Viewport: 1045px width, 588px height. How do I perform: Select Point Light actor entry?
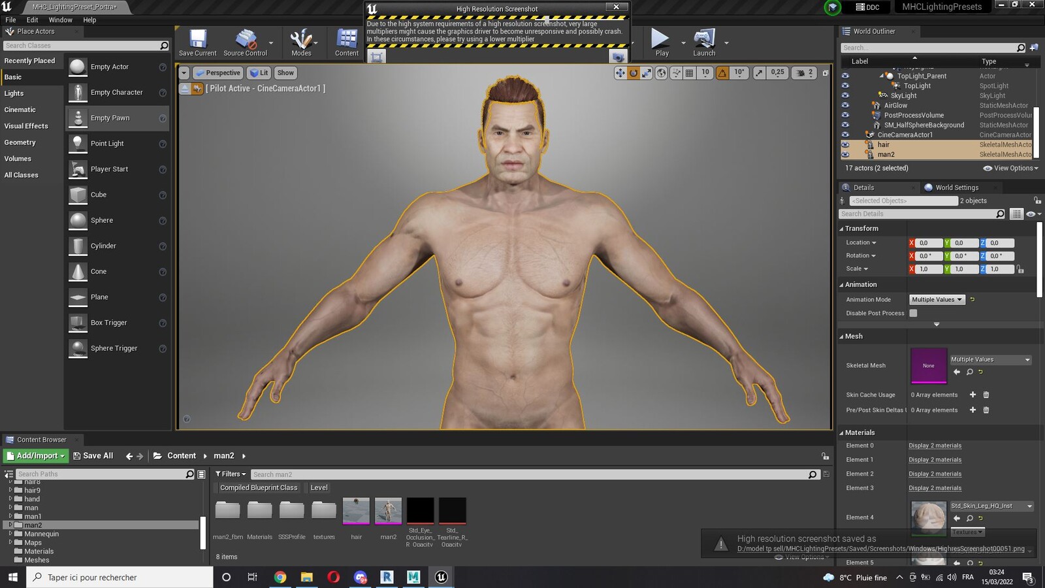coord(118,144)
